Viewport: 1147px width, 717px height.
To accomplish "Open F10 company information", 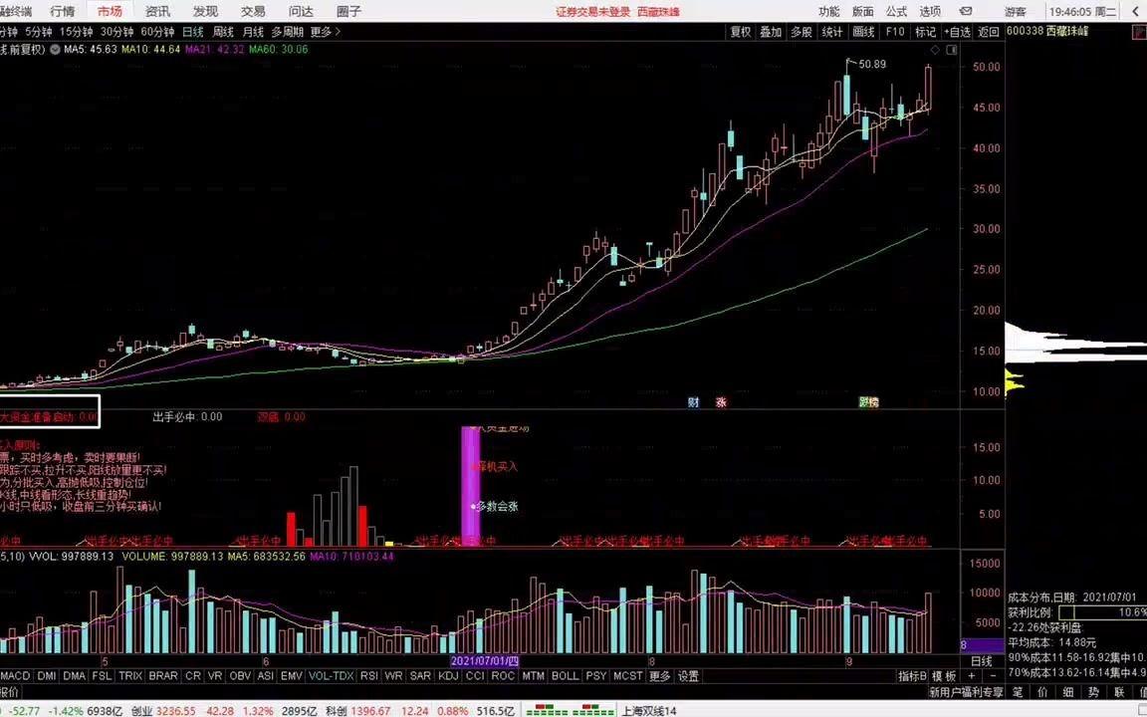I will click(894, 31).
